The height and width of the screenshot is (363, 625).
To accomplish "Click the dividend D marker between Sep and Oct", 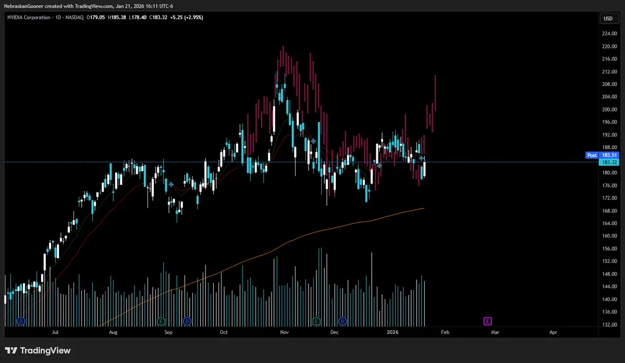I will coord(187,321).
